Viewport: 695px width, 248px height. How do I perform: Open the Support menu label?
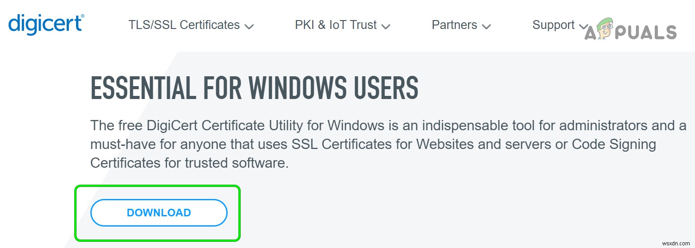click(x=553, y=25)
